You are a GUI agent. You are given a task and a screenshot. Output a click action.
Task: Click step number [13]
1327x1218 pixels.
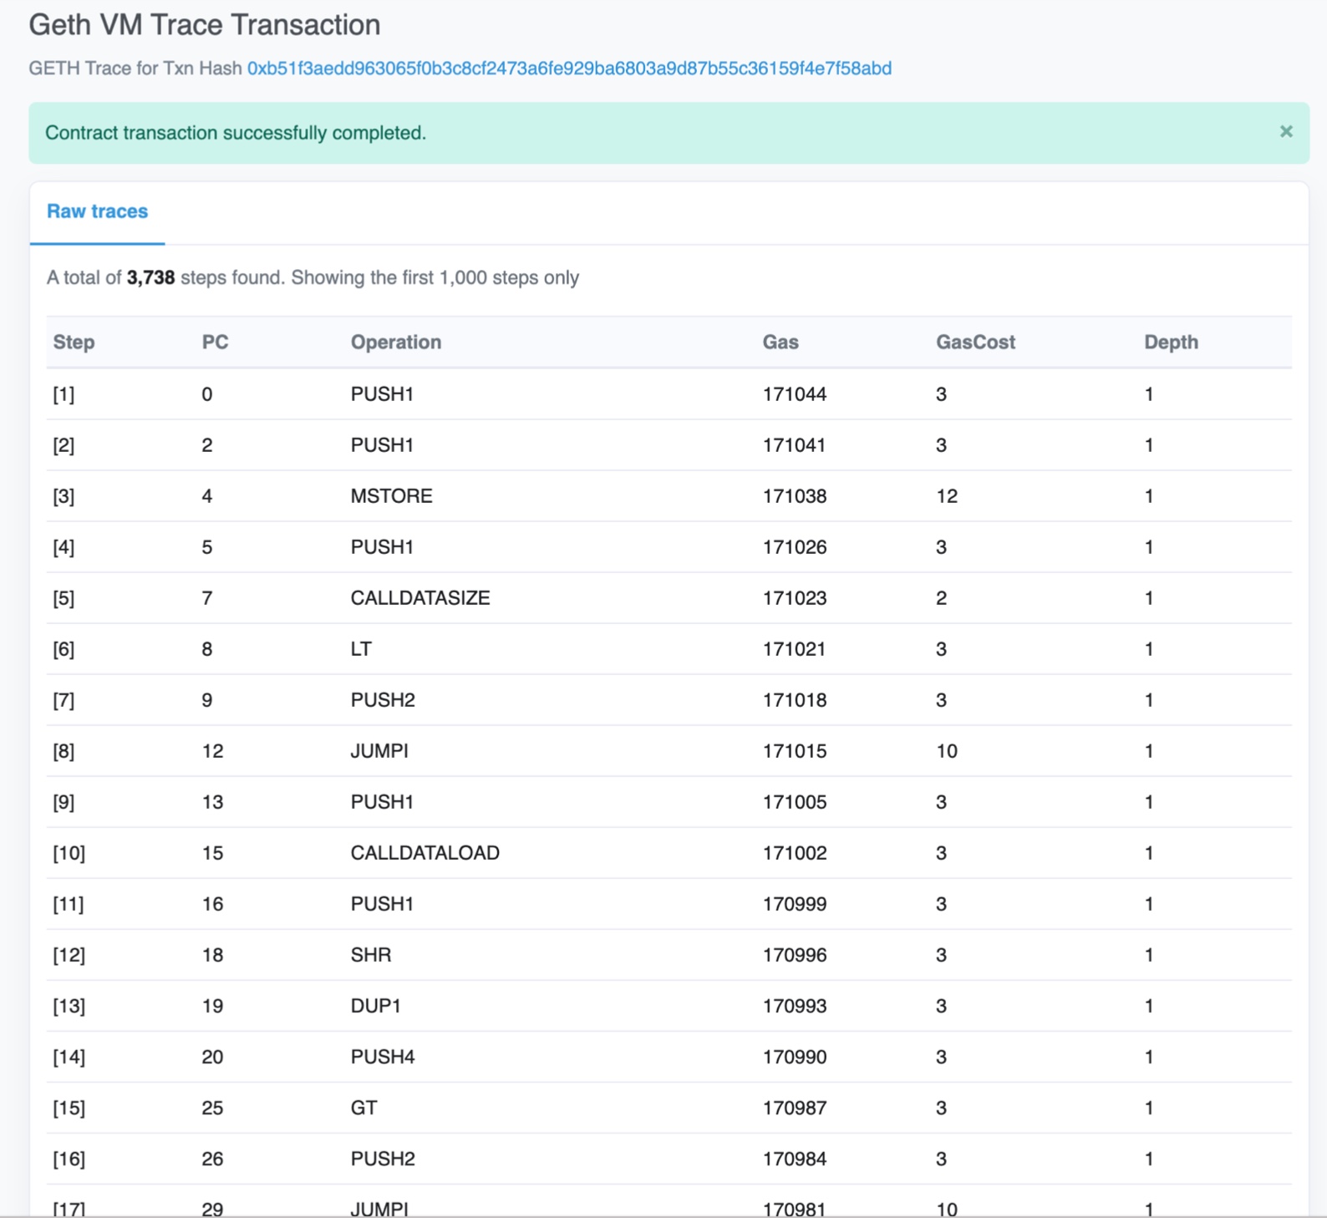69,1006
